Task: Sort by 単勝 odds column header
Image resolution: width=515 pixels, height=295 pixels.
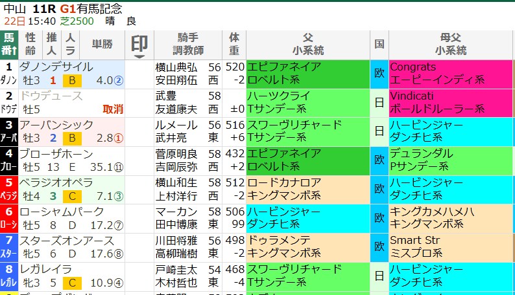Action: [102, 44]
